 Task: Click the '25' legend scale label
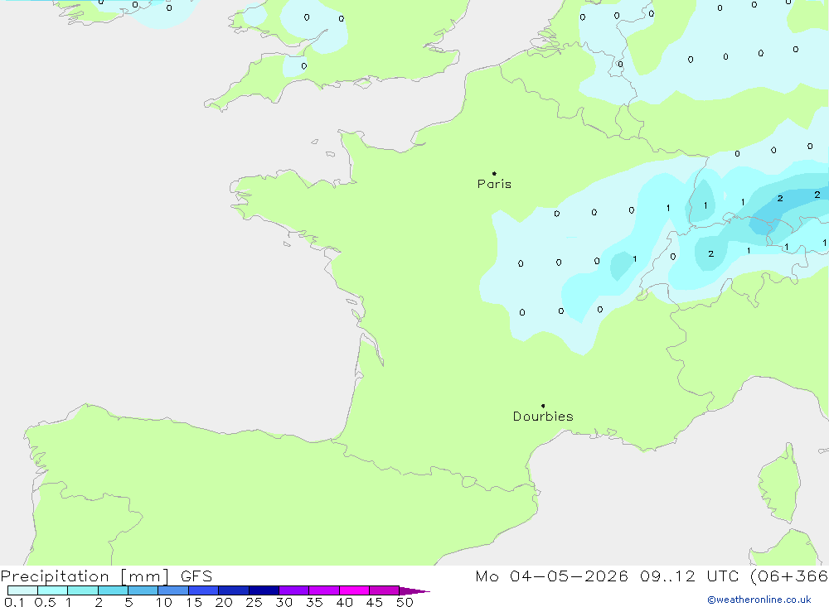[254, 602]
